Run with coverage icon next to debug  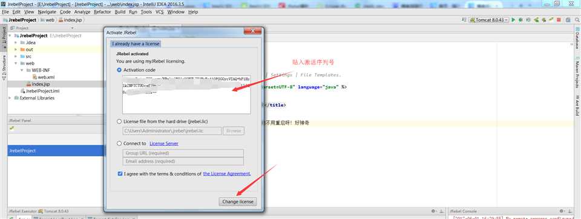[x=528, y=20]
